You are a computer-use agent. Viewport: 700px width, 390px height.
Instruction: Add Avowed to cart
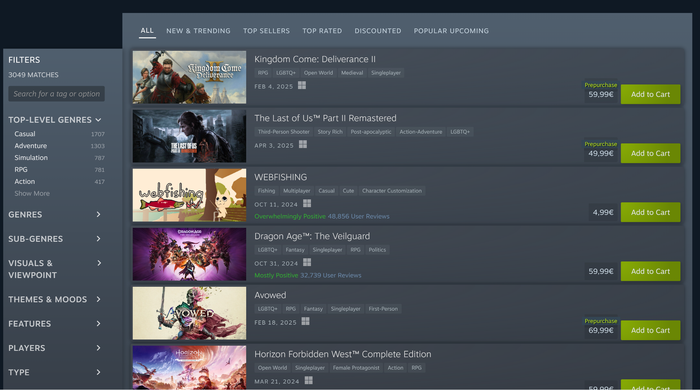(650, 330)
